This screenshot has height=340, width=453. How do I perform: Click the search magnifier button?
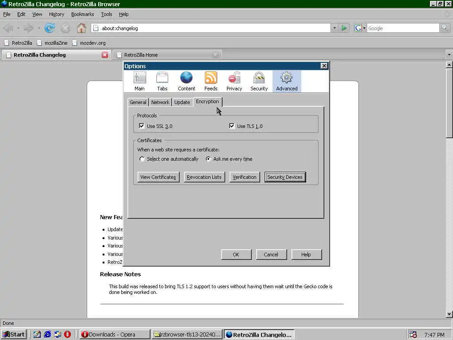(x=445, y=28)
